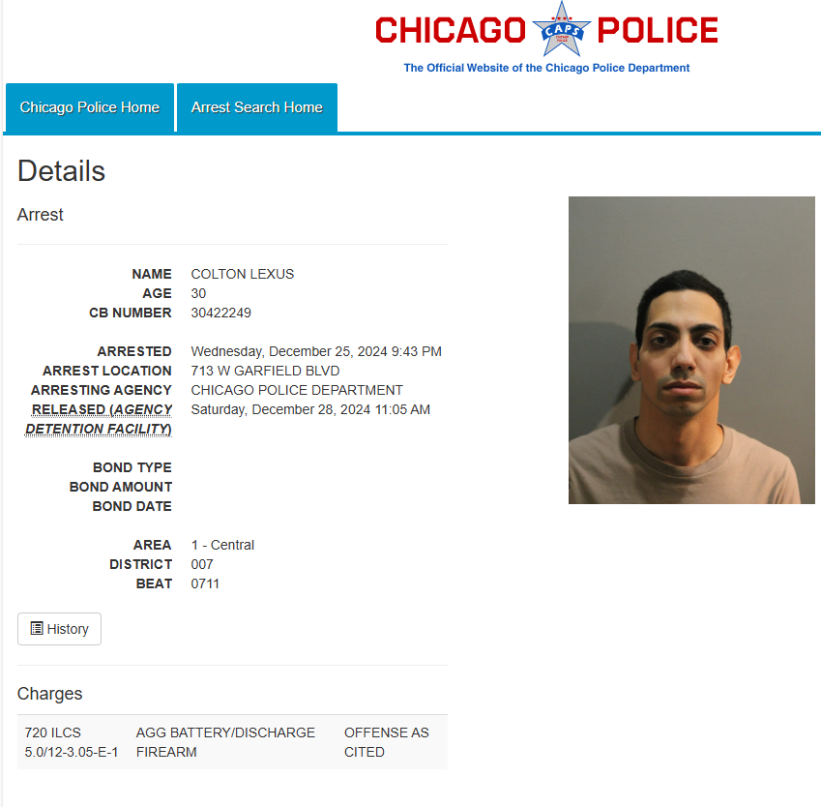
Task: Click the RELEASED (AGENCY DETENTION FACILITY) label
Action: click(99, 419)
